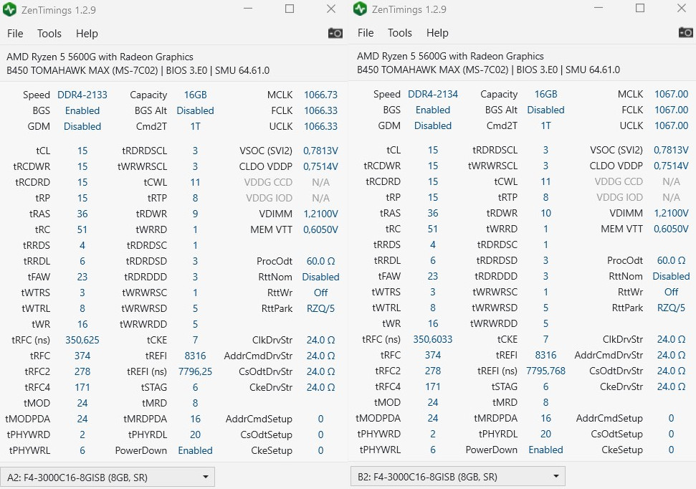Click RttNom Disabled in left window

pos(320,277)
